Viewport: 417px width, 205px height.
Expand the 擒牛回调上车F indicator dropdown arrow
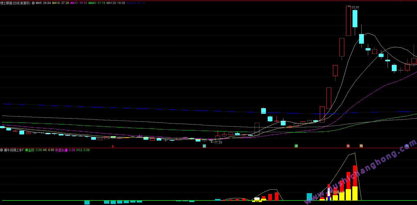tap(2, 150)
